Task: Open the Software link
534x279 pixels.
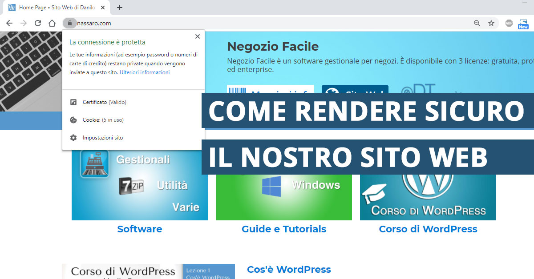Action: point(140,229)
